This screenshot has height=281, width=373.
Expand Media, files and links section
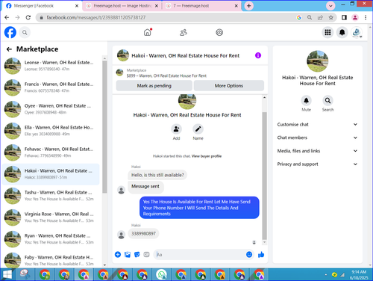[317, 151]
